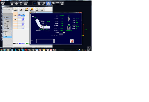Image resolution: width=149 pixels, height=102 pixels.
Task: Click the 12.00 column header in table
Action: [23, 15]
